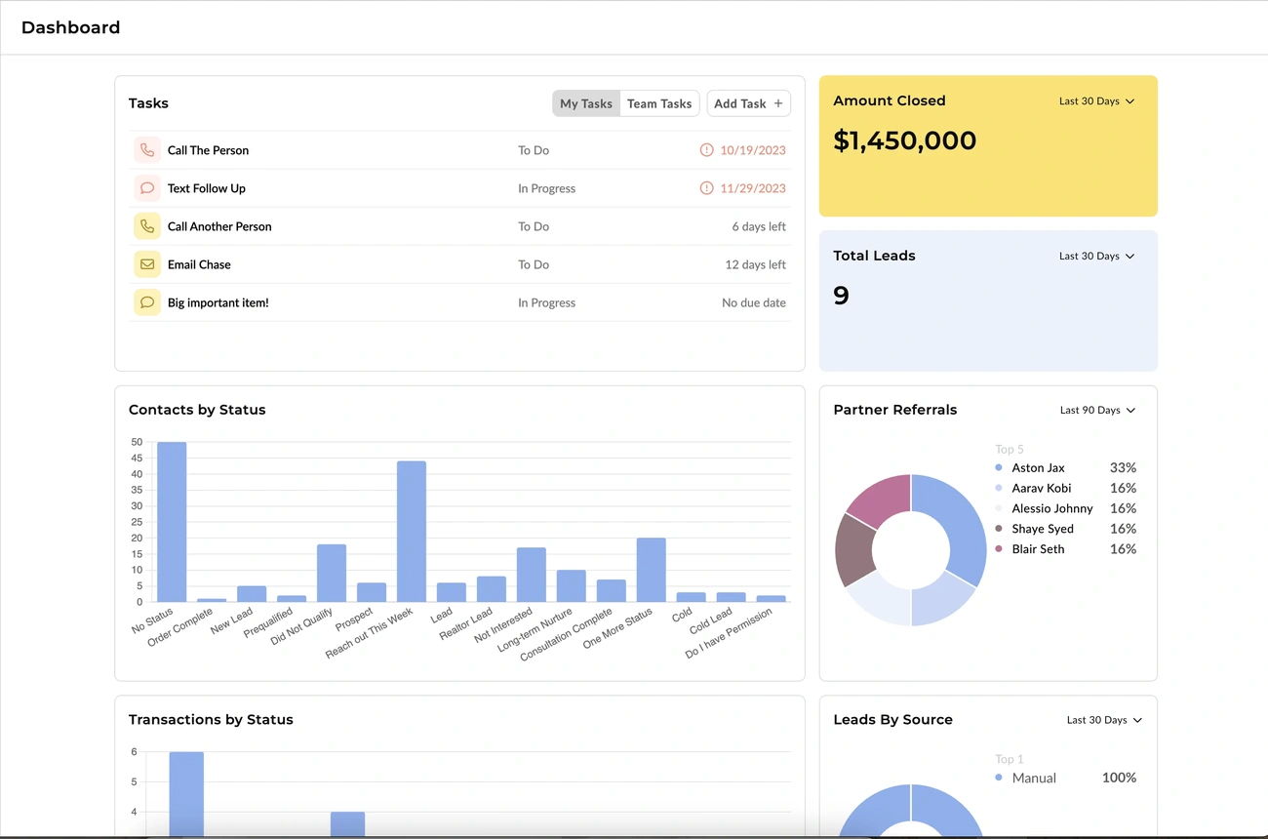1268x839 pixels.
Task: Click the pink Blair Seth donut segment
Action: 883,499
